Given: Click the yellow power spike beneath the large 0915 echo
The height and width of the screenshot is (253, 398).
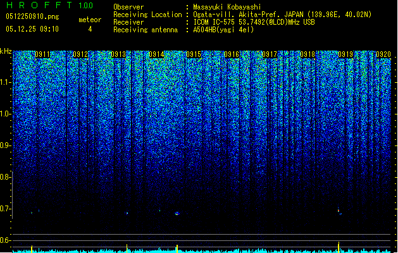Looking at the screenshot, I should click(x=177, y=248).
